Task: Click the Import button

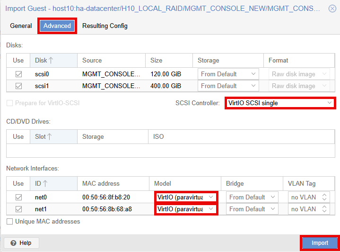Action: pyautogui.click(x=320, y=243)
